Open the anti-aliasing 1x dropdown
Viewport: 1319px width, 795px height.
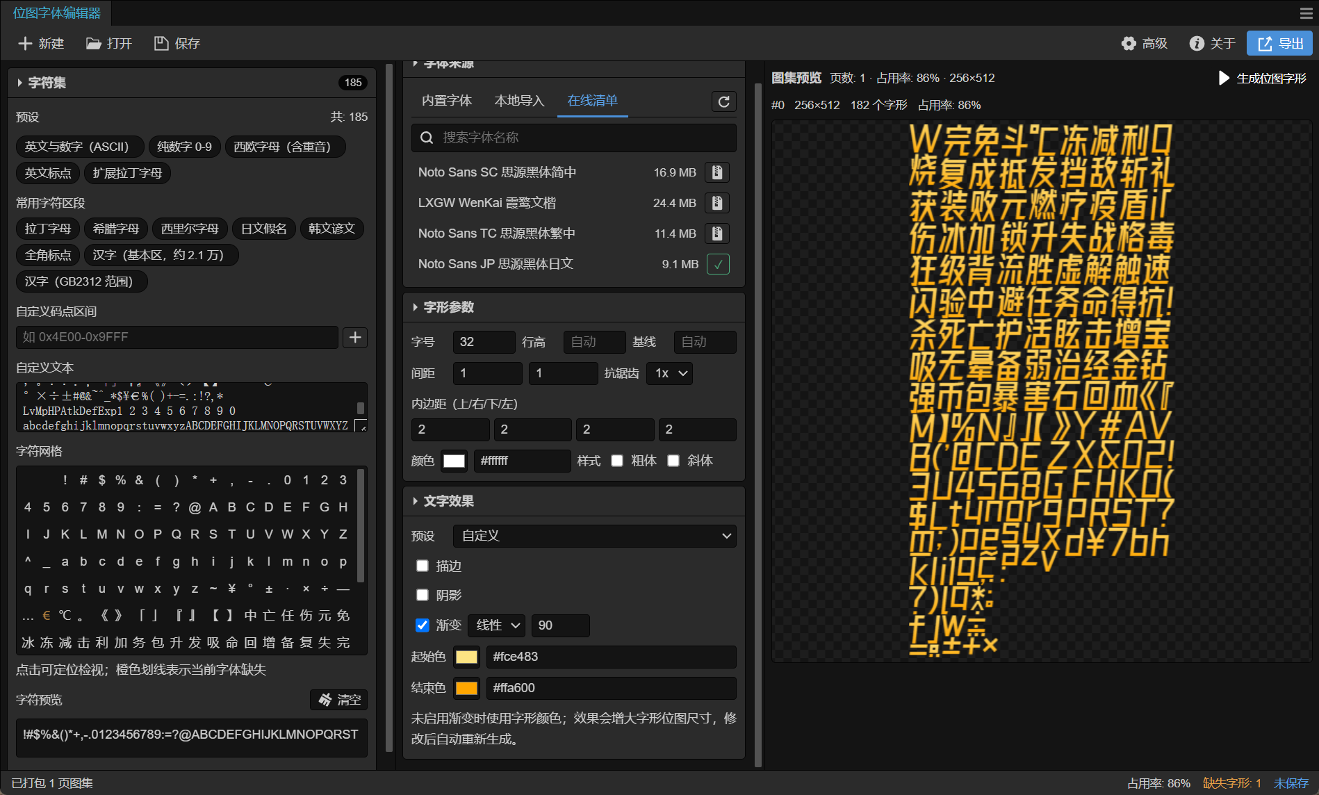coord(670,373)
